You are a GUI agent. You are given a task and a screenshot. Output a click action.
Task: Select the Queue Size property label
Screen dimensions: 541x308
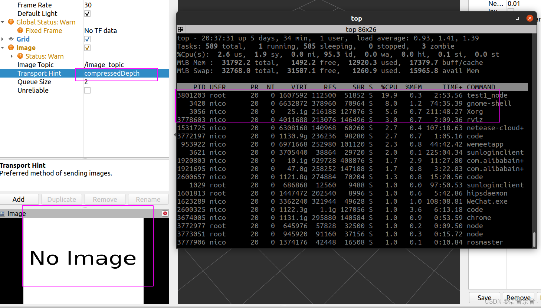click(34, 82)
